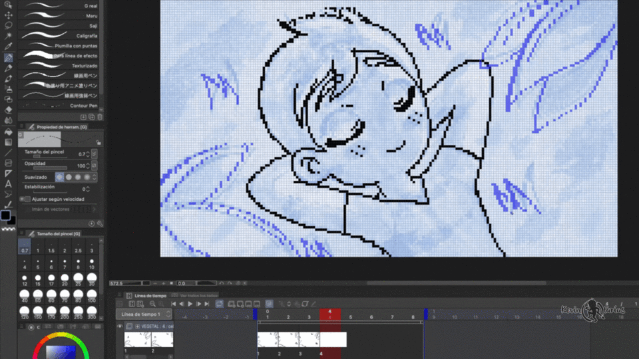Click Tamaño del pincel slider
The height and width of the screenshot is (359, 639).
pyautogui.click(x=50, y=157)
